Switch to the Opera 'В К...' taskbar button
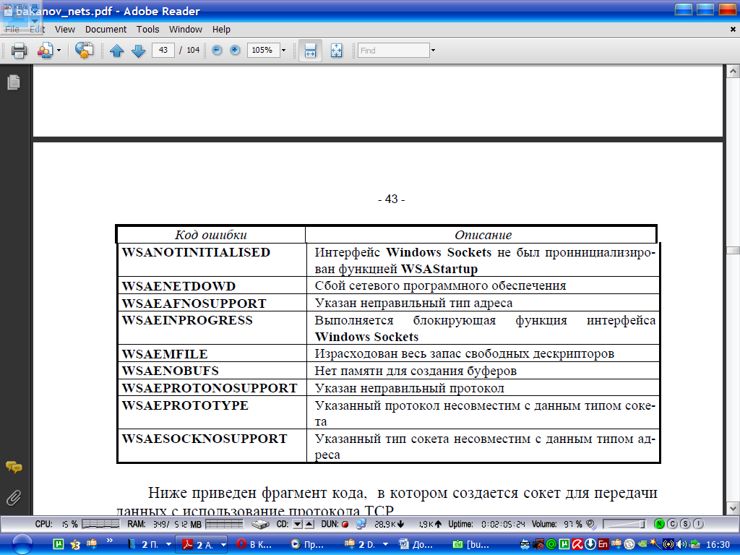Screen dimensions: 740x555 (254, 544)
